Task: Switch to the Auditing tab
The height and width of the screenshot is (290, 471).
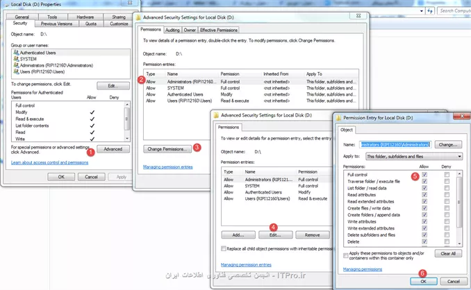Action: [x=172, y=30]
